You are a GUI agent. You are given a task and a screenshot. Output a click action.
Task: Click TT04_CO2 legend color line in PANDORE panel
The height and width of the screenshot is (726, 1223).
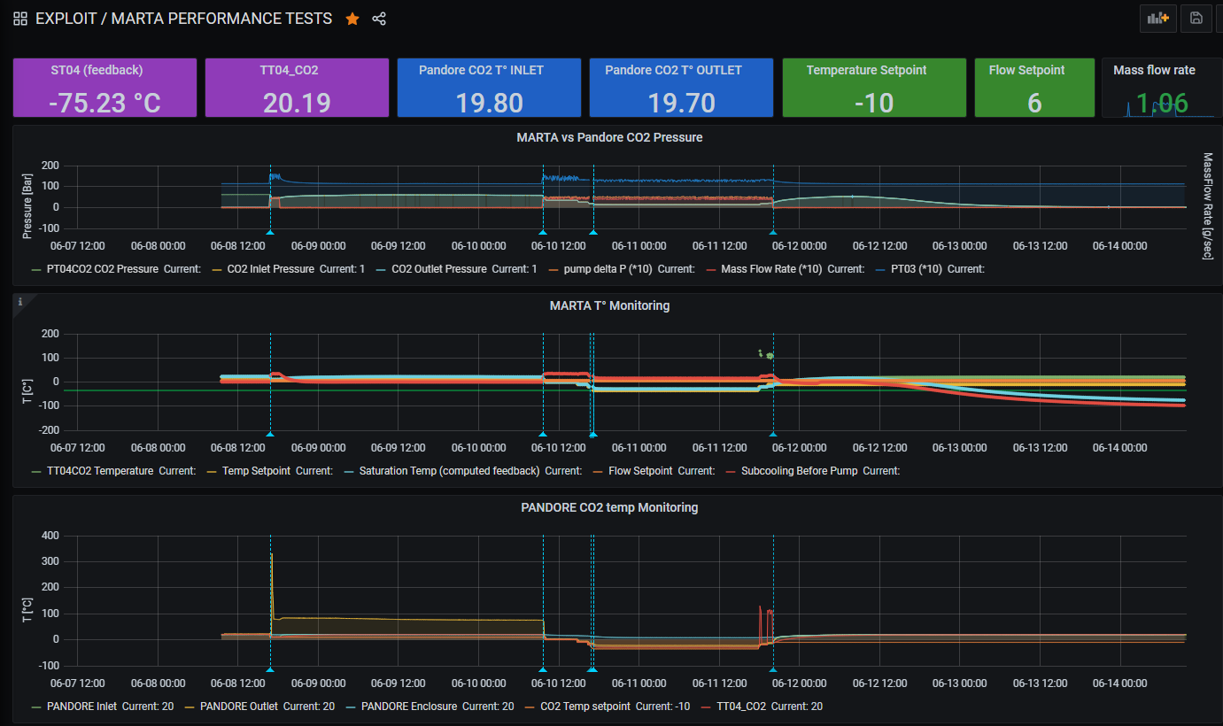[x=706, y=707]
